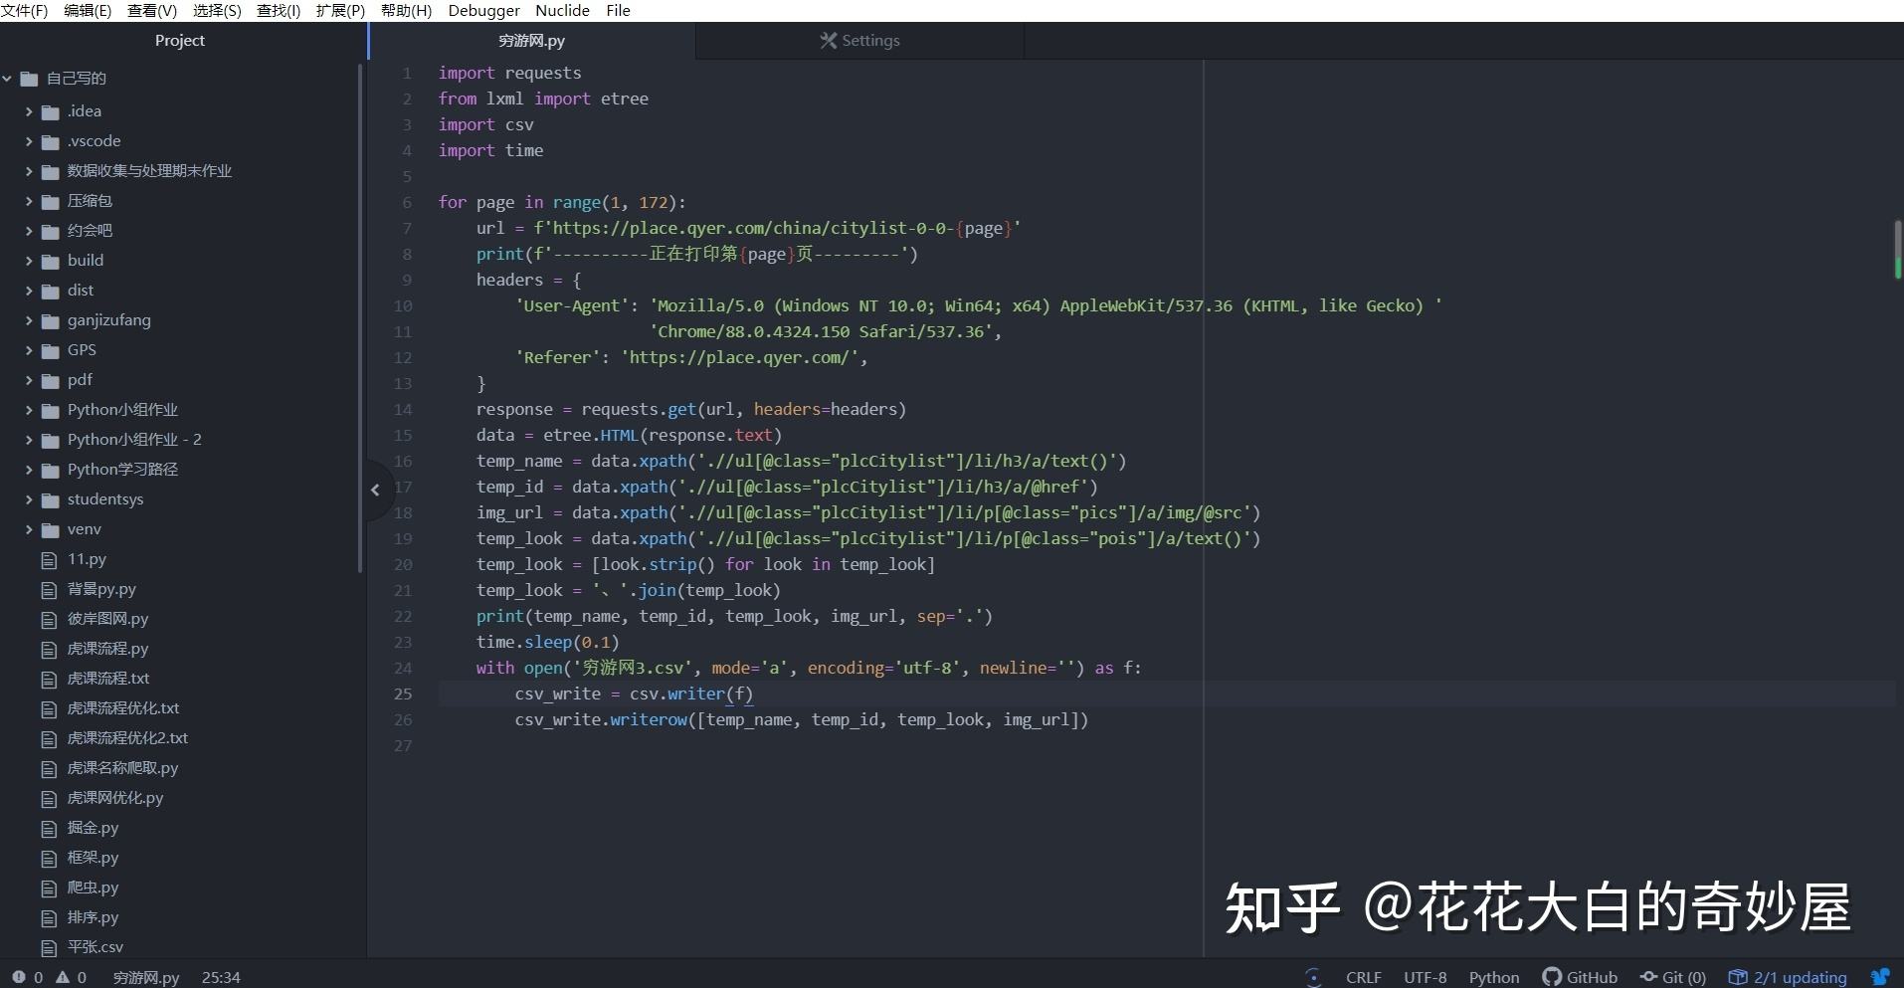Expand the Python学习路径 folder
The width and height of the screenshot is (1904, 988).
29,470
